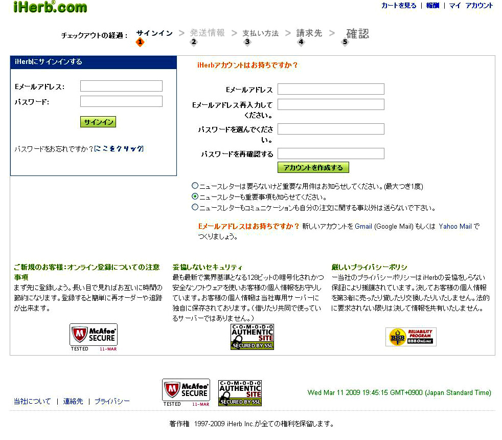The width and height of the screenshot is (502, 440).
Task: Focus the パスワードを再確認する field
Action: 331,153
